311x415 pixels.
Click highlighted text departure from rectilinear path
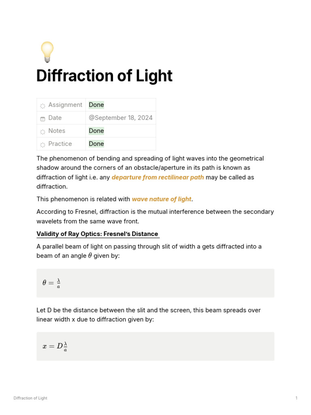pyautogui.click(x=158, y=178)
